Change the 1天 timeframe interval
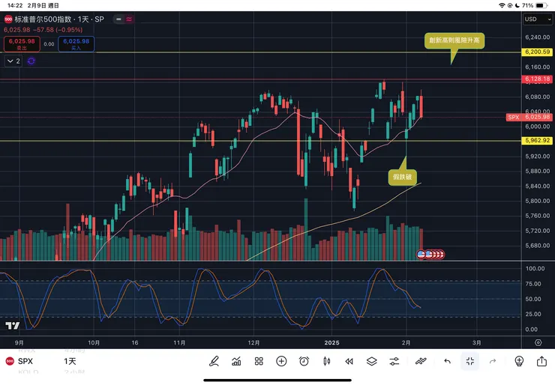Screen dimensions: 555x385 click(x=70, y=361)
